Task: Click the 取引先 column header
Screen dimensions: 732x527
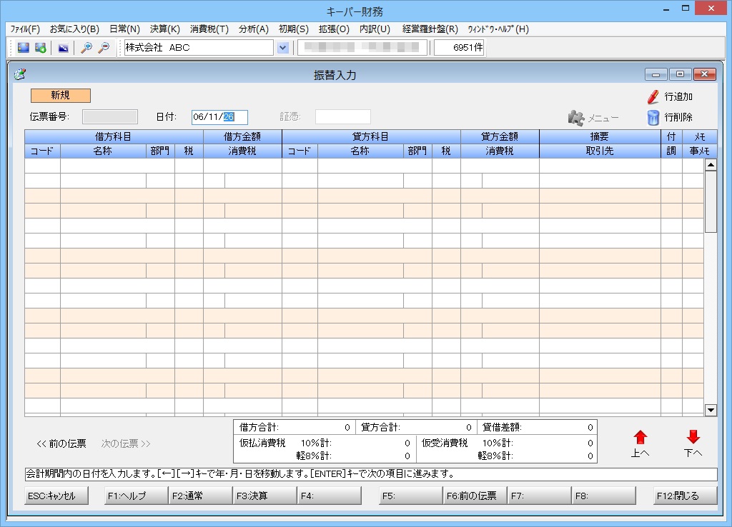Action: (600, 151)
